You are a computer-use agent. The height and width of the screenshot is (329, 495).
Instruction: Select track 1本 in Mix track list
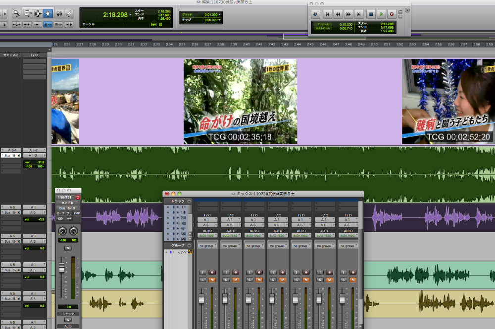[x=184, y=212]
